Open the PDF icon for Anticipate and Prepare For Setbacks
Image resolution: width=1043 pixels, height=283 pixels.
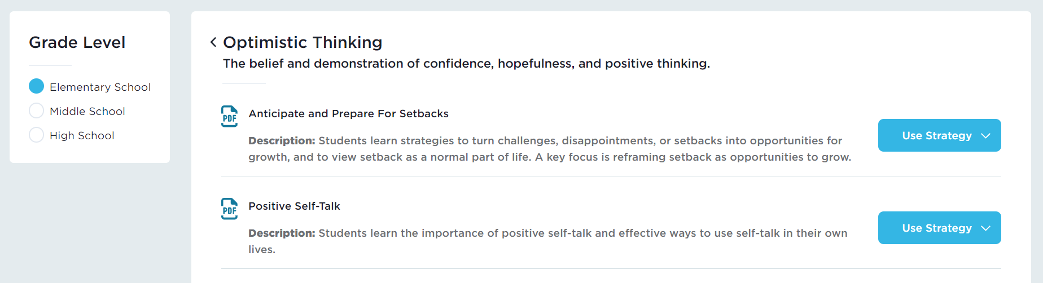[229, 117]
